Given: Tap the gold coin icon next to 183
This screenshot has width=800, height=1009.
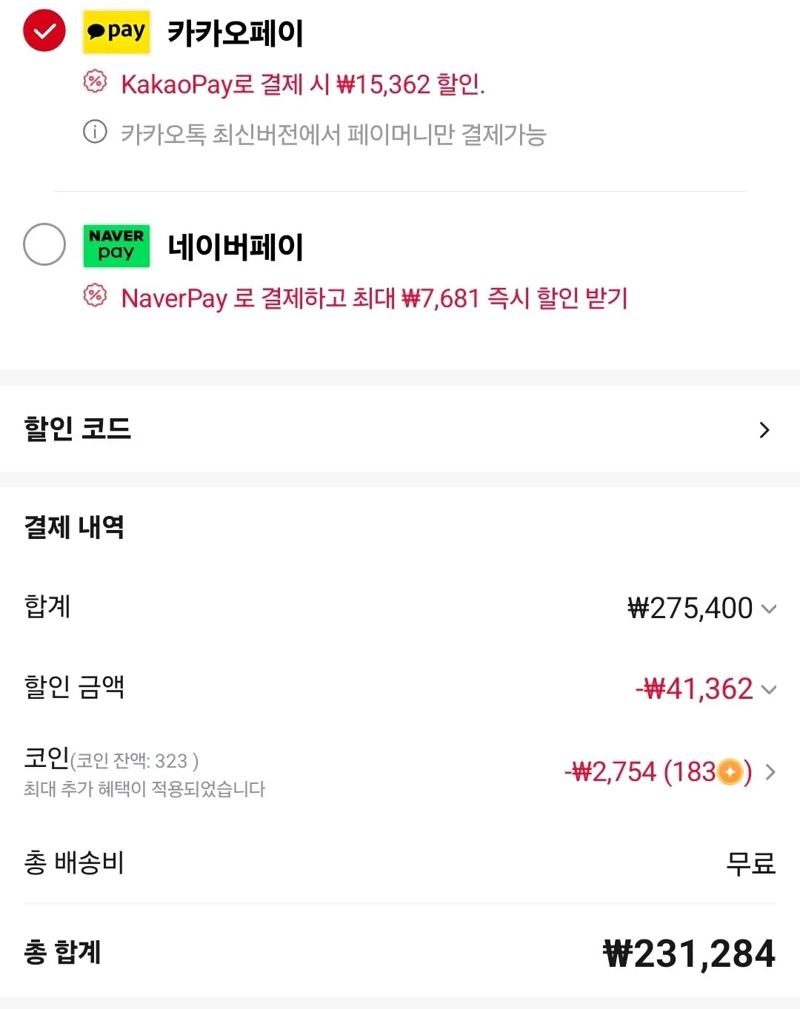Looking at the screenshot, I should [730, 772].
